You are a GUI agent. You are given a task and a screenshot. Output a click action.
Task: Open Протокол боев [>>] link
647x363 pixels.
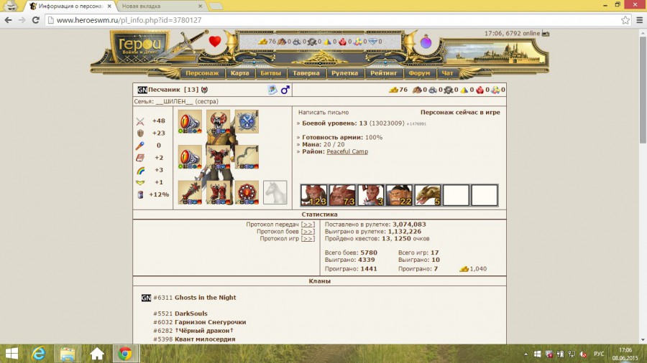click(308, 231)
